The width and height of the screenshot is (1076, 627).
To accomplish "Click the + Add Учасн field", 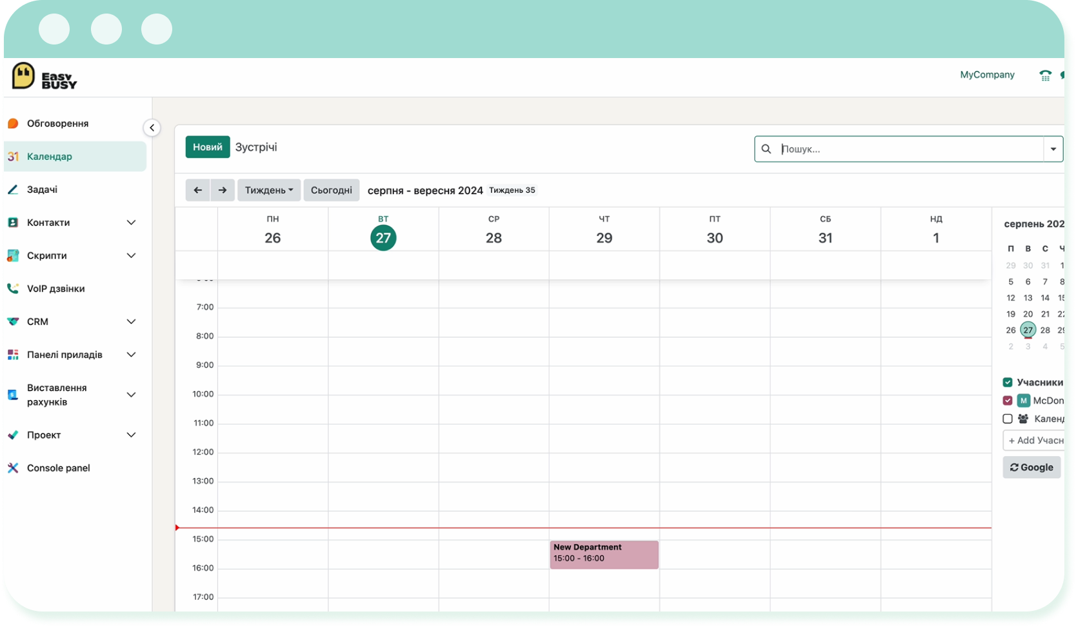I will tap(1034, 440).
